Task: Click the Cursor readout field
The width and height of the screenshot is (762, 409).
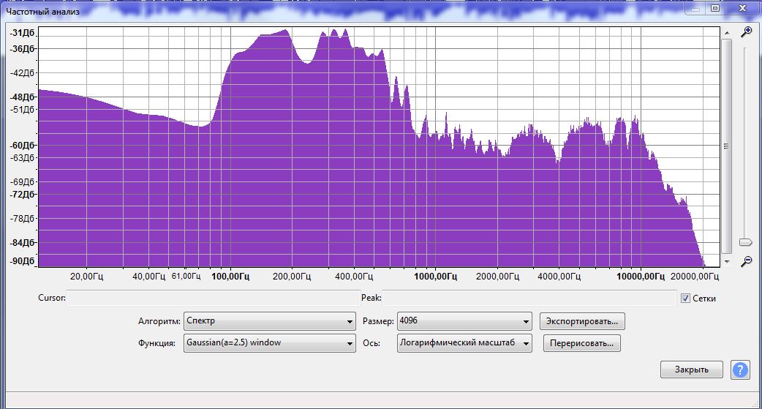Action: point(213,298)
